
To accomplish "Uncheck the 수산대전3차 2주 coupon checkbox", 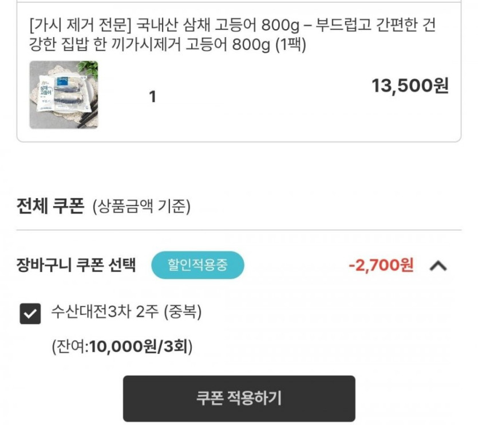I will pyautogui.click(x=30, y=313).
